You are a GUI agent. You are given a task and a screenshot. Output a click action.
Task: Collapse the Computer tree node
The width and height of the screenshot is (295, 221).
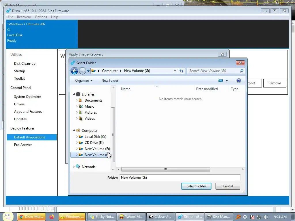74,130
